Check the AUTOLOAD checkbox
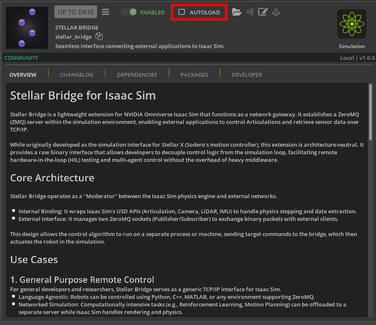 click(182, 12)
